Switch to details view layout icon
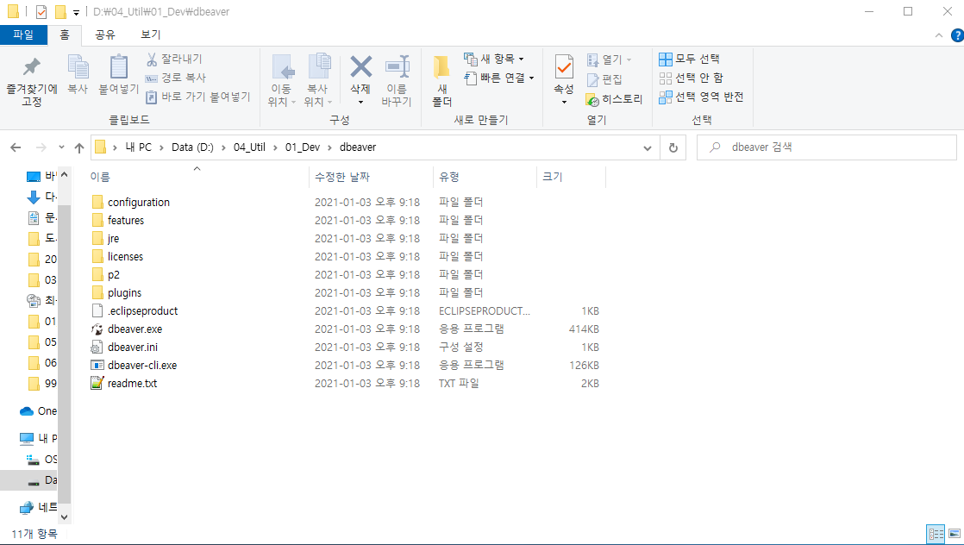 click(936, 534)
